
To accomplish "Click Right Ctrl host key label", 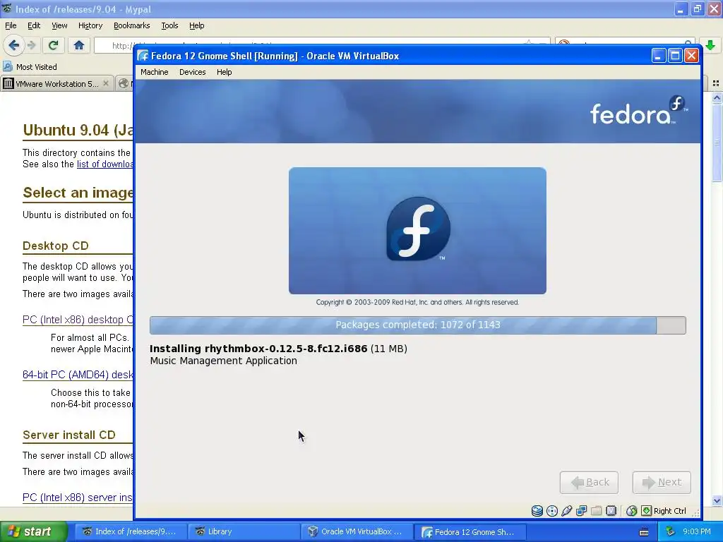I will click(669, 511).
